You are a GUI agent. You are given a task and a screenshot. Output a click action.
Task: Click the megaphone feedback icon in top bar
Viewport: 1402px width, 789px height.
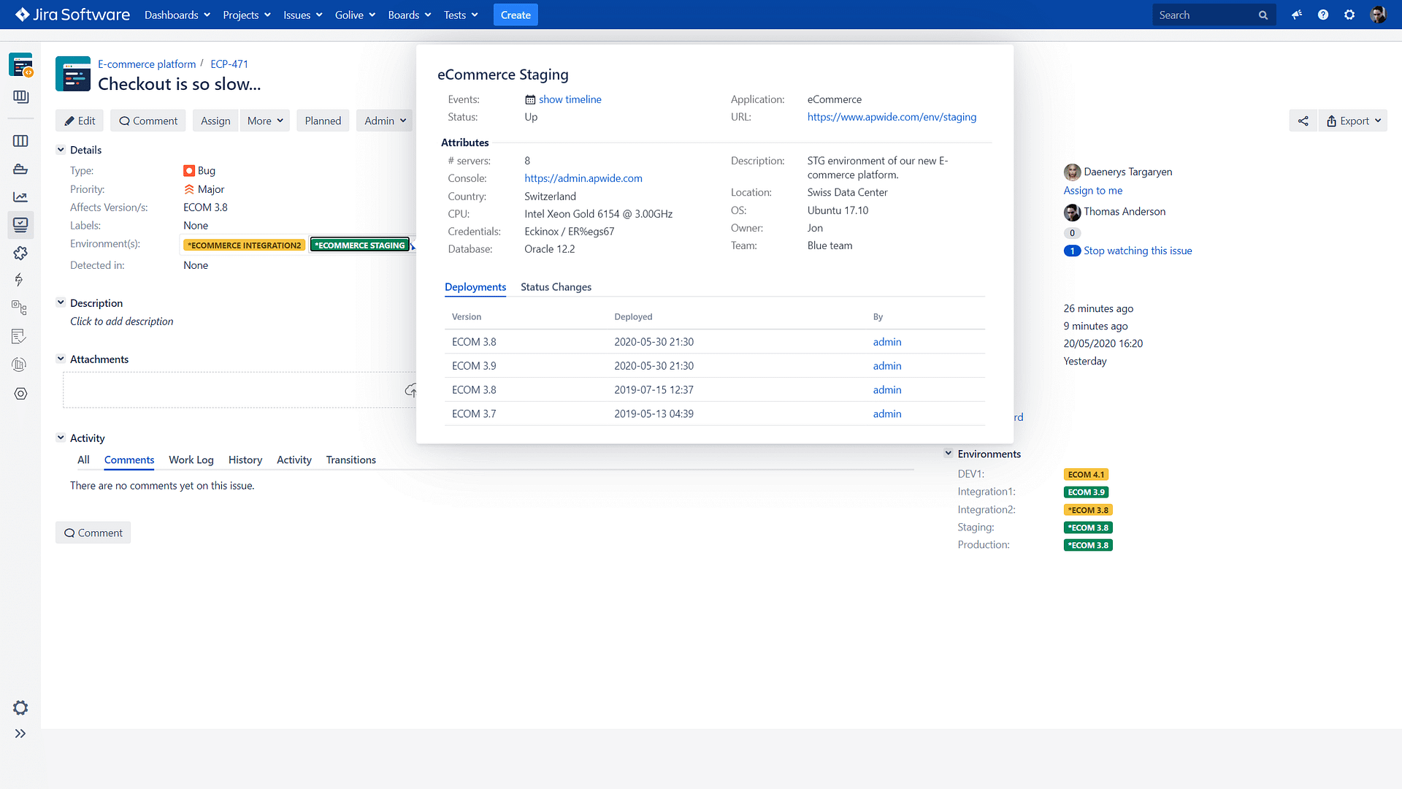[1297, 15]
